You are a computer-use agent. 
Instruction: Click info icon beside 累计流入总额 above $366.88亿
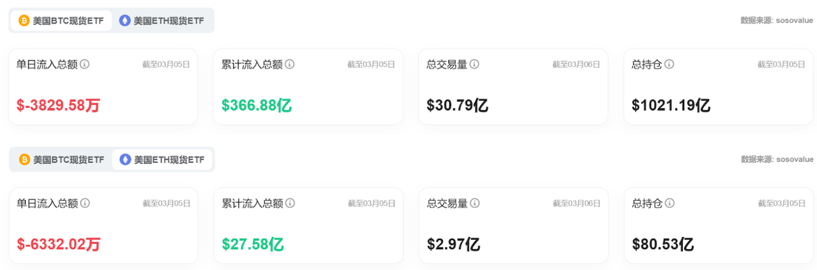coord(290,64)
